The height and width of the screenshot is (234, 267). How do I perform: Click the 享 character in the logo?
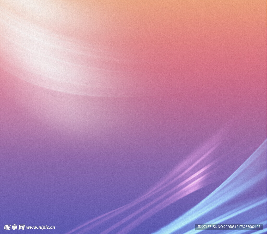point(14,227)
